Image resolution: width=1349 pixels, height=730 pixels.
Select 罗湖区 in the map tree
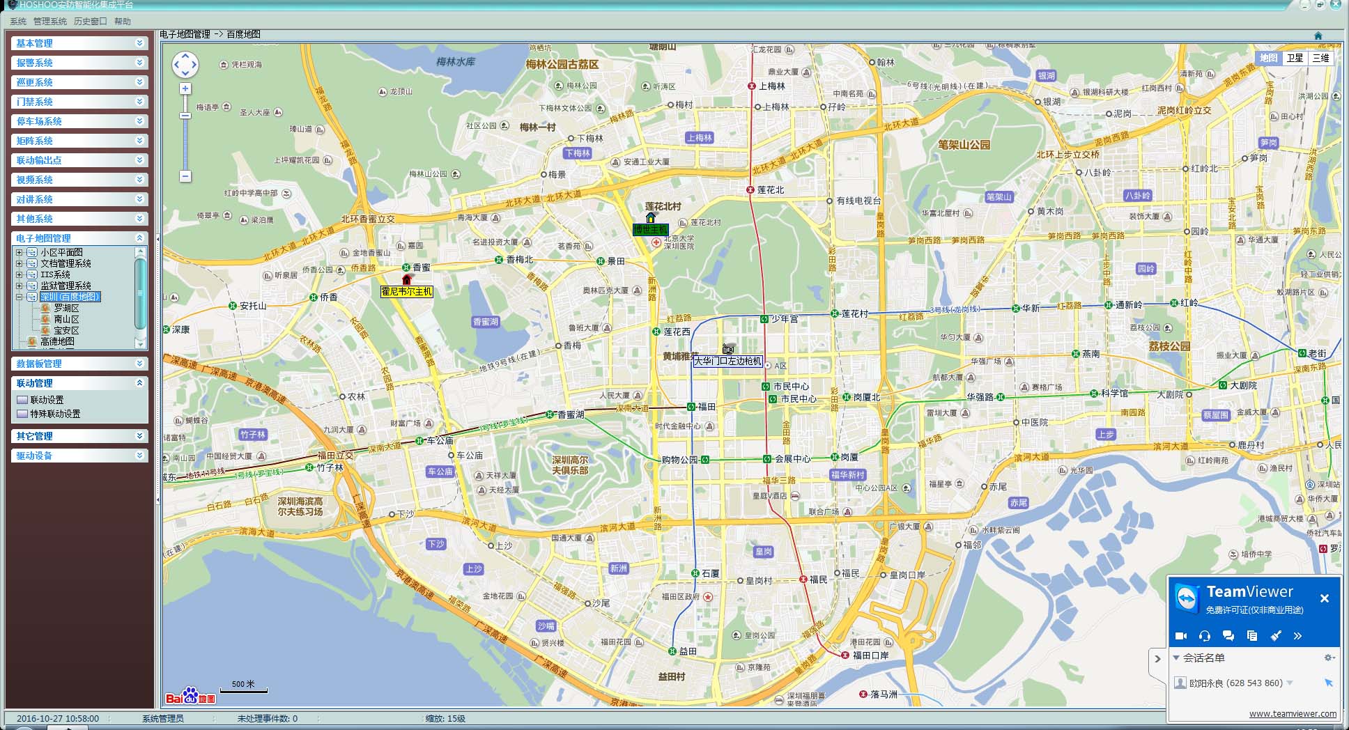(66, 308)
